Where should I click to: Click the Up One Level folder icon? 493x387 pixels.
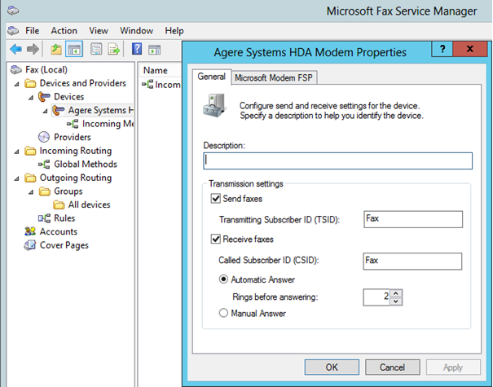tap(56, 49)
